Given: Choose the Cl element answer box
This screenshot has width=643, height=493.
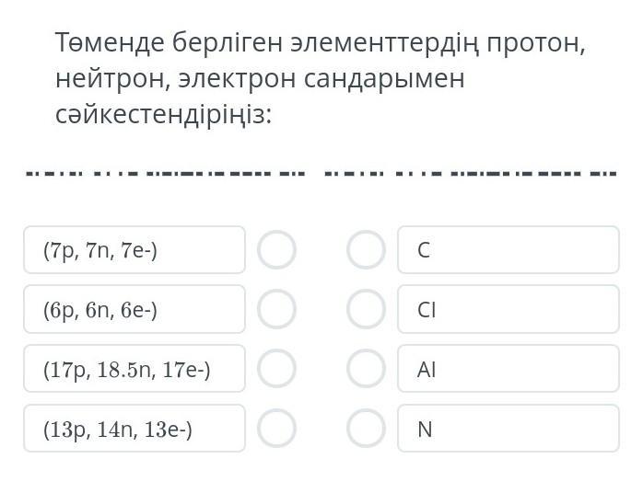Looking at the screenshot, I should 508,309.
